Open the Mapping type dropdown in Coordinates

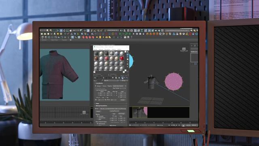[119, 86]
